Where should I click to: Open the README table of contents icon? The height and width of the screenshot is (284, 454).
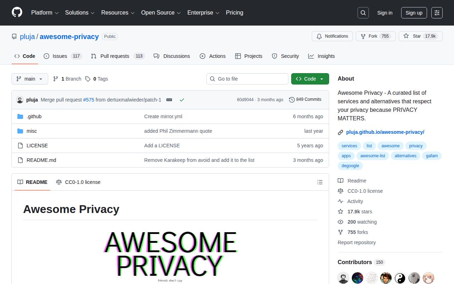320,182
